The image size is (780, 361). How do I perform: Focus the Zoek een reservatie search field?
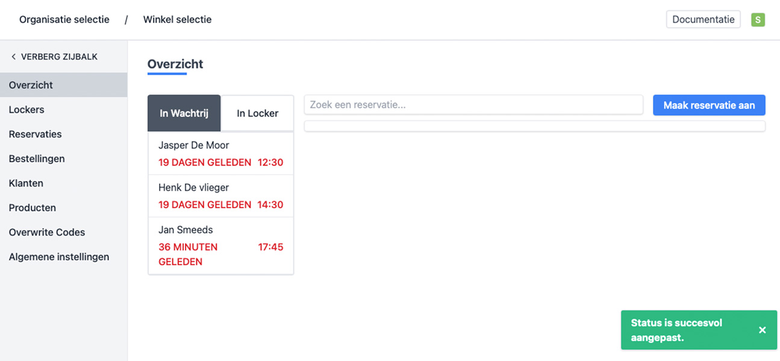(473, 105)
